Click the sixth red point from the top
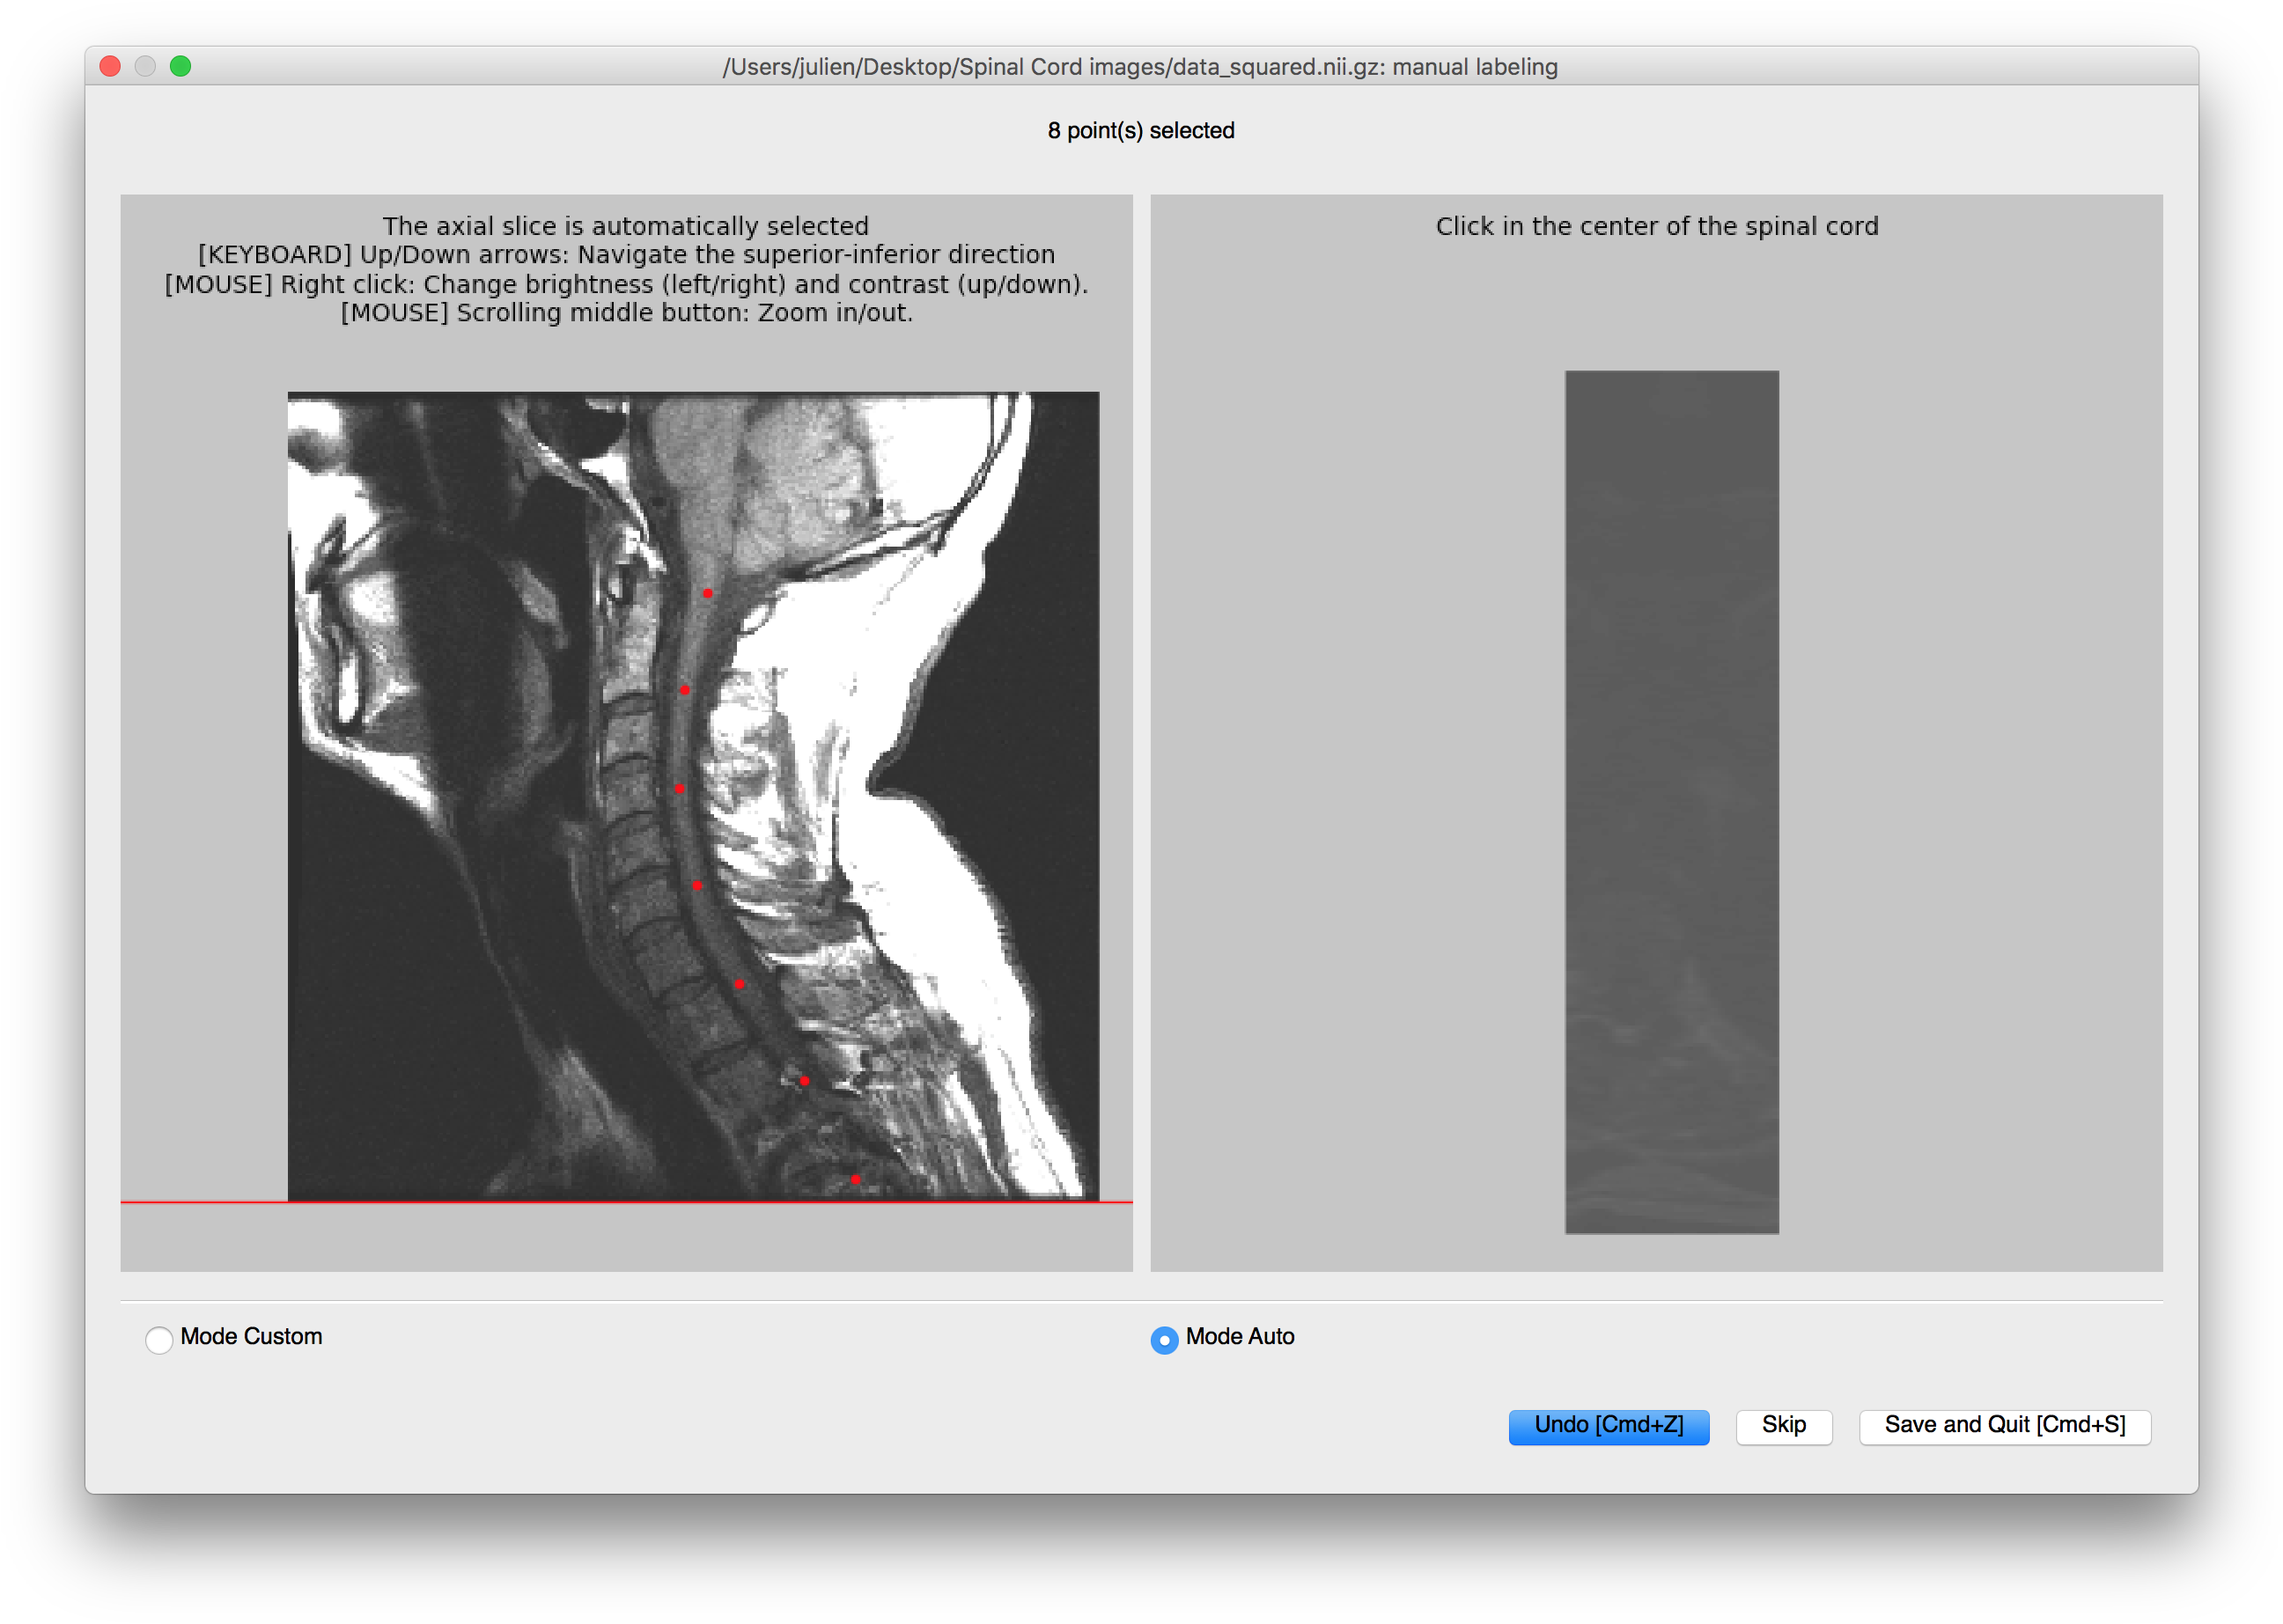 [804, 1081]
